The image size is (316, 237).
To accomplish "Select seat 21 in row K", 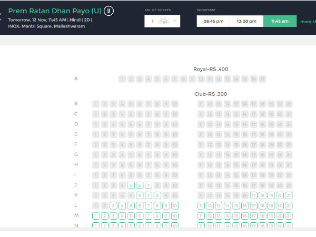I will (288, 195).
